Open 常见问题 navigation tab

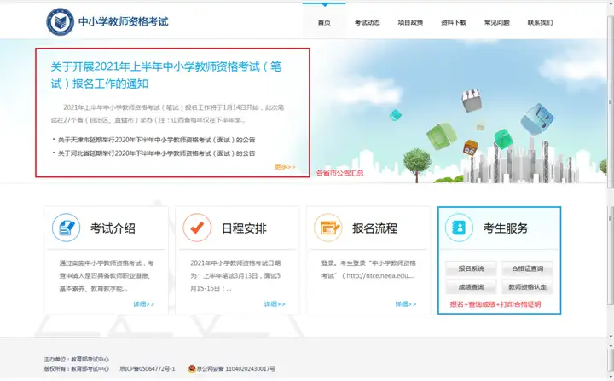[497, 23]
